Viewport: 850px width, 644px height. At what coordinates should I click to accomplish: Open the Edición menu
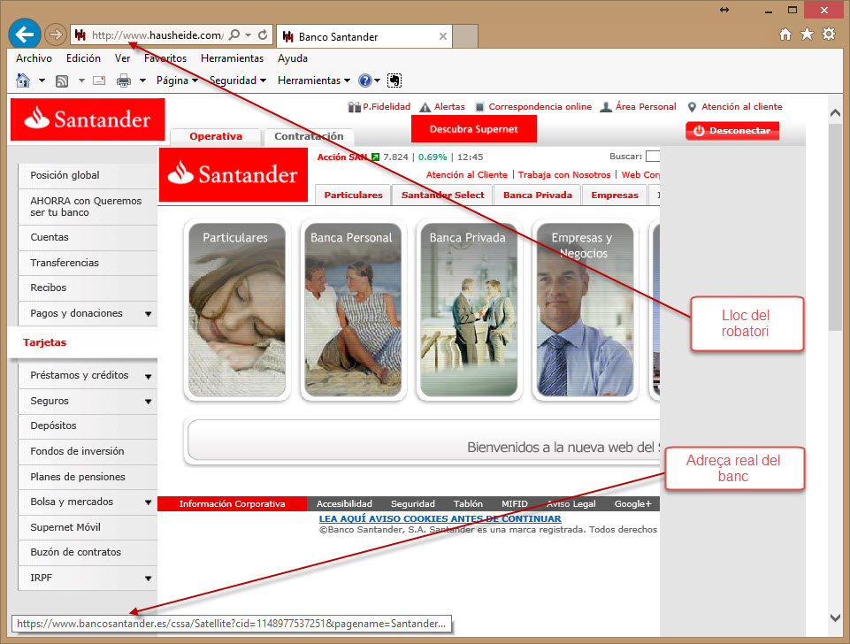click(x=83, y=58)
